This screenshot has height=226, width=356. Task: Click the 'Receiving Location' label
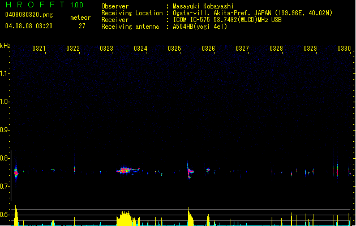tap(132, 13)
